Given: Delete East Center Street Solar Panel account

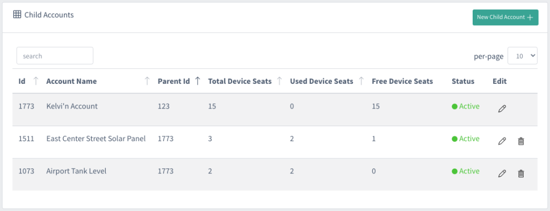Looking at the screenshot, I should [521, 141].
